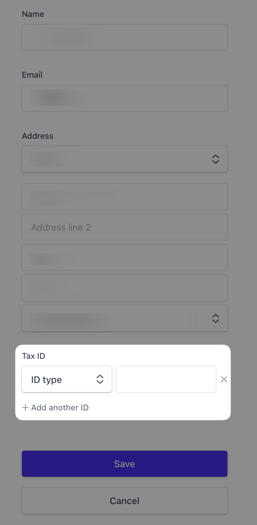Click the plus icon next to Add another ID

25,407
